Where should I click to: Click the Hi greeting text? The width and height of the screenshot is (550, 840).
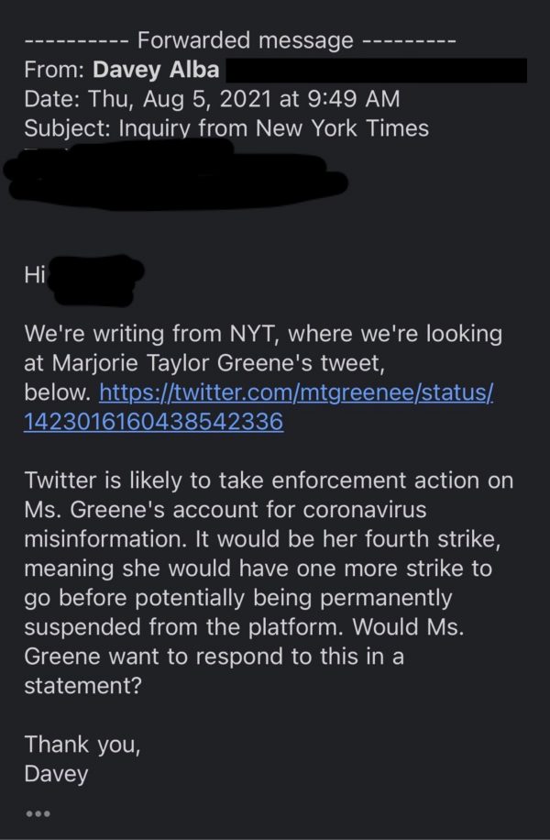tap(33, 275)
